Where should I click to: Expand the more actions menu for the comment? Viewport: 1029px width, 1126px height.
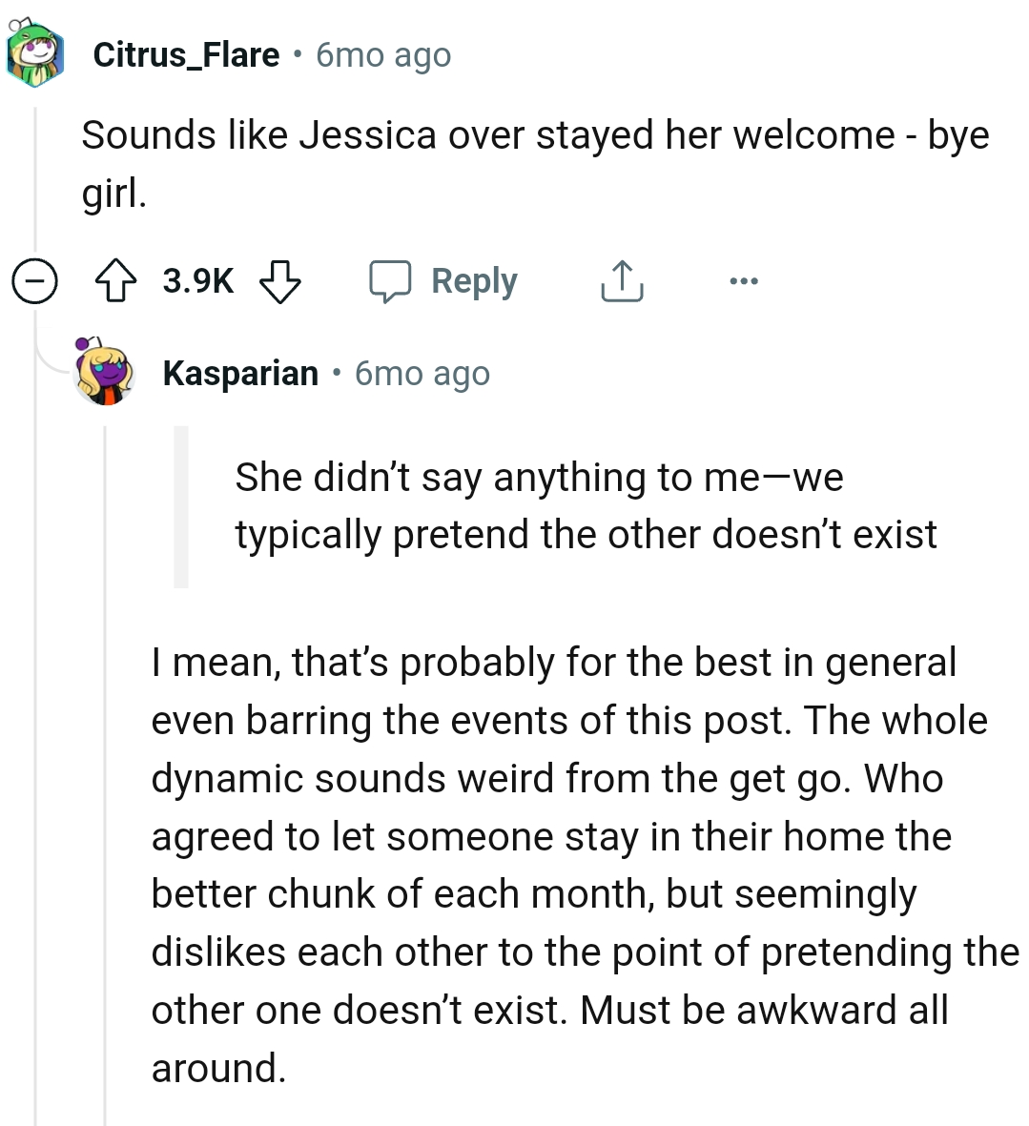(743, 280)
